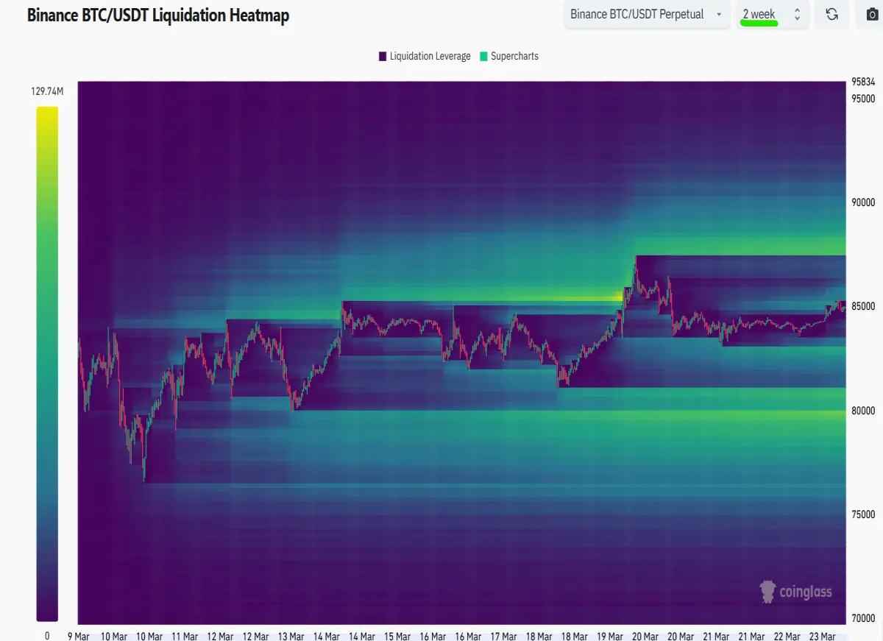Click the Binance BTC/USDT Liquidation Heatmap title
This screenshot has height=641, width=883.
[158, 15]
